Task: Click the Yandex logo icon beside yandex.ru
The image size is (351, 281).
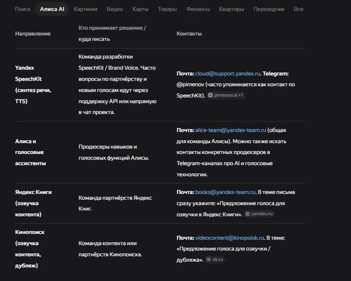Action: tap(248, 214)
